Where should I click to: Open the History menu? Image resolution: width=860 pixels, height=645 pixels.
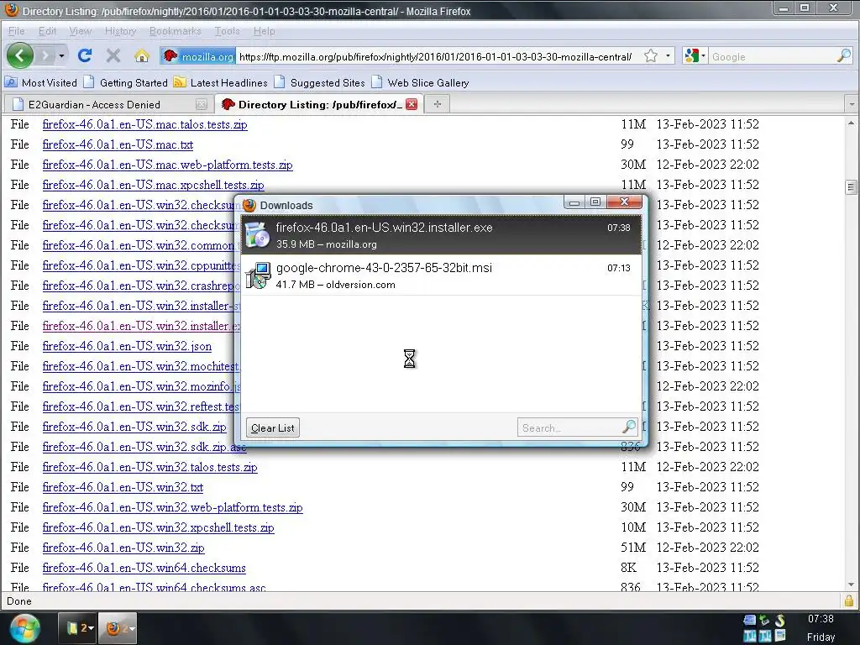click(x=120, y=31)
